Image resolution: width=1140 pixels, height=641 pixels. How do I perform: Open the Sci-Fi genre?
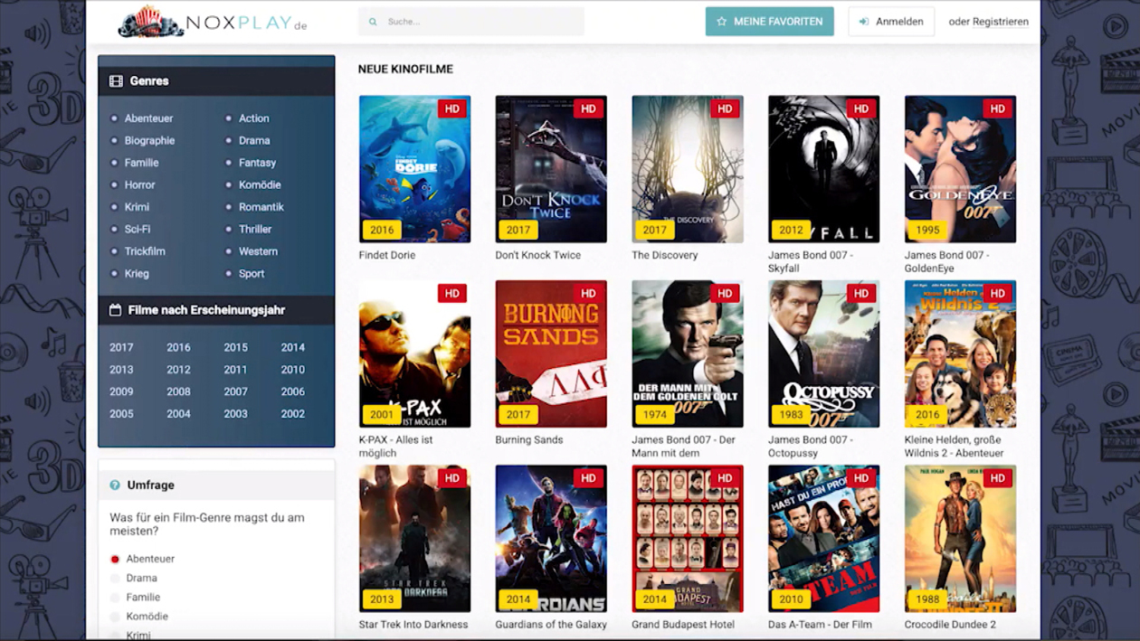[138, 230]
